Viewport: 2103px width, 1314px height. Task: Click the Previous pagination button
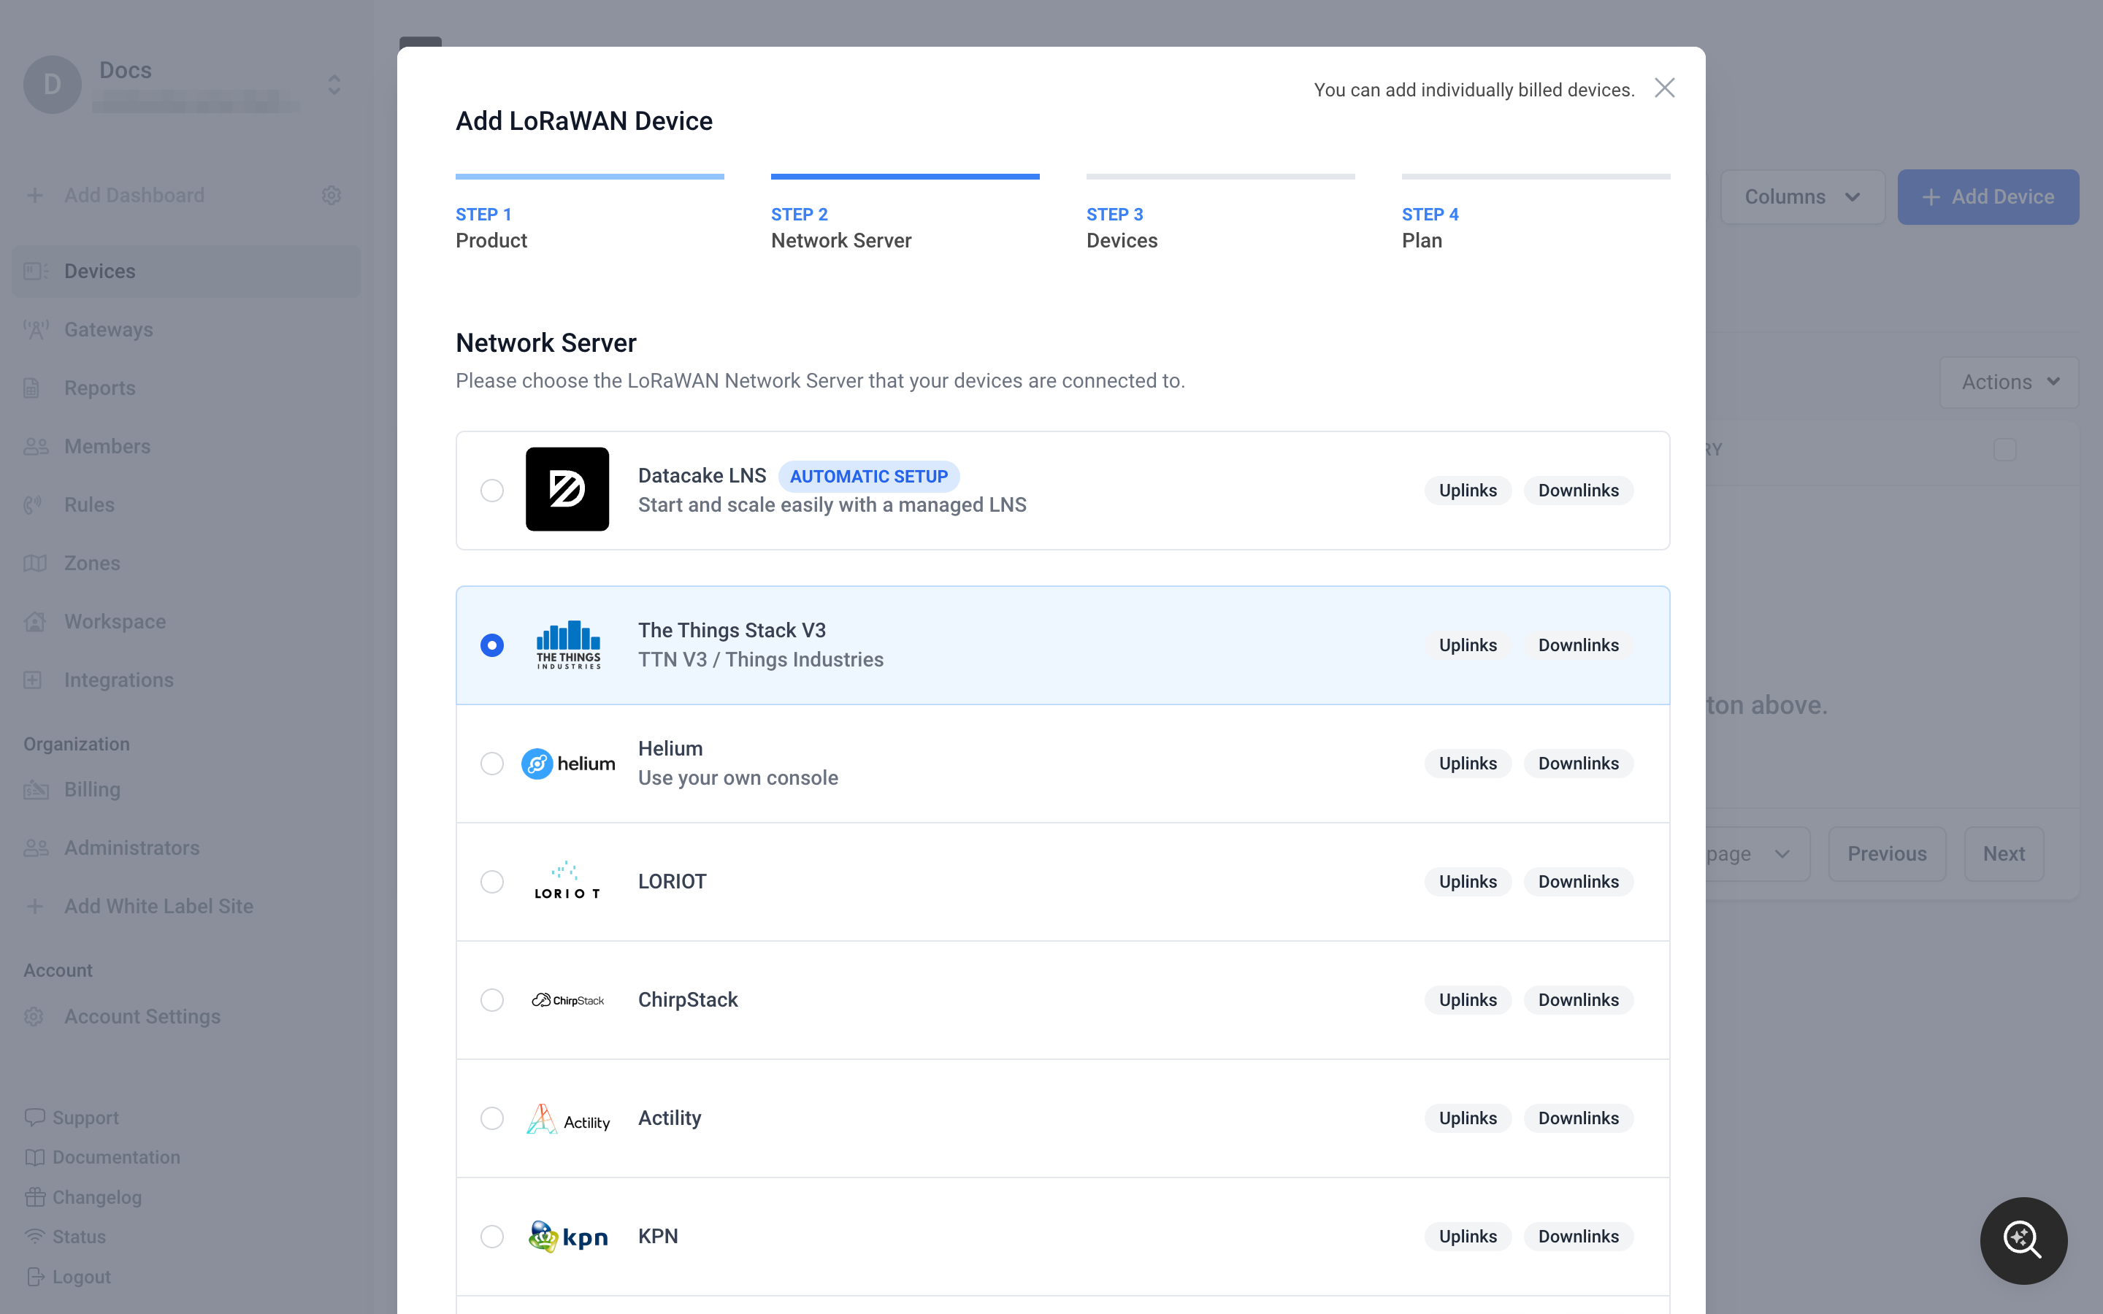point(1887,853)
